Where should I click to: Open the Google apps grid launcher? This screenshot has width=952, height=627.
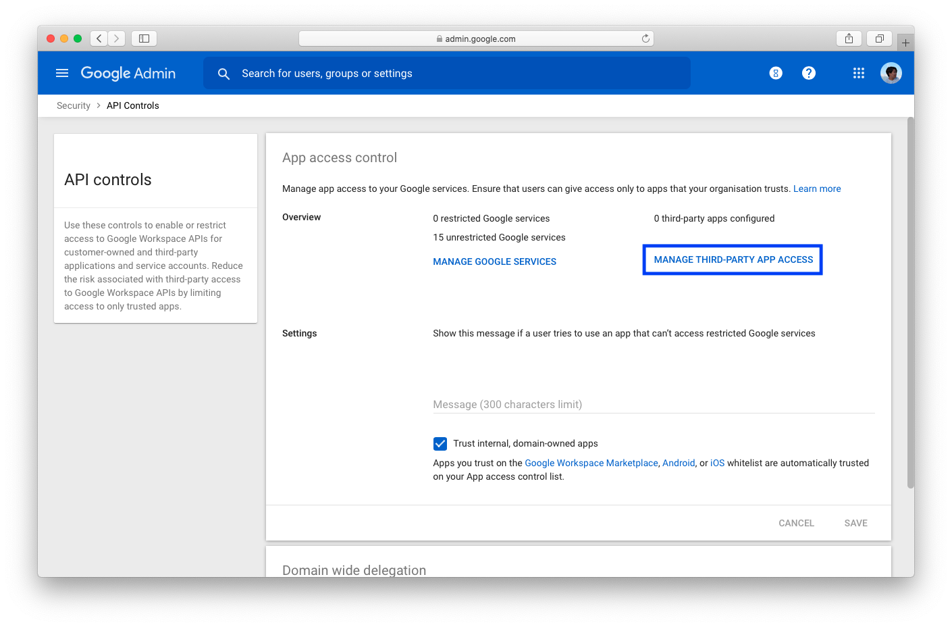point(858,73)
